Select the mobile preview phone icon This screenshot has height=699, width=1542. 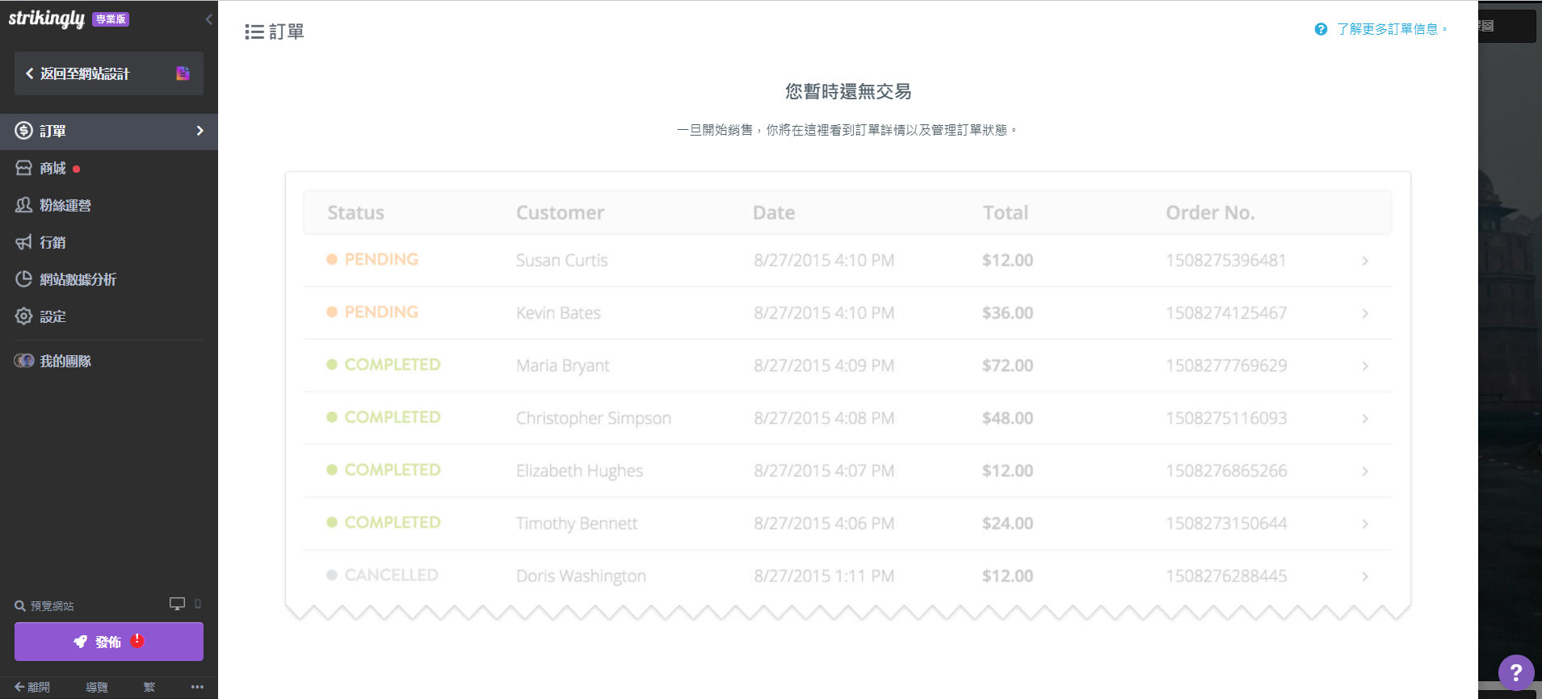(198, 604)
